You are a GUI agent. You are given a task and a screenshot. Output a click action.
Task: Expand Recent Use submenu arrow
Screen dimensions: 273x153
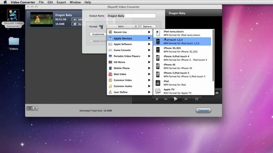[x=149, y=32]
